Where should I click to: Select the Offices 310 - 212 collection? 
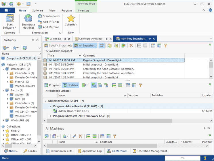[x=21, y=135]
